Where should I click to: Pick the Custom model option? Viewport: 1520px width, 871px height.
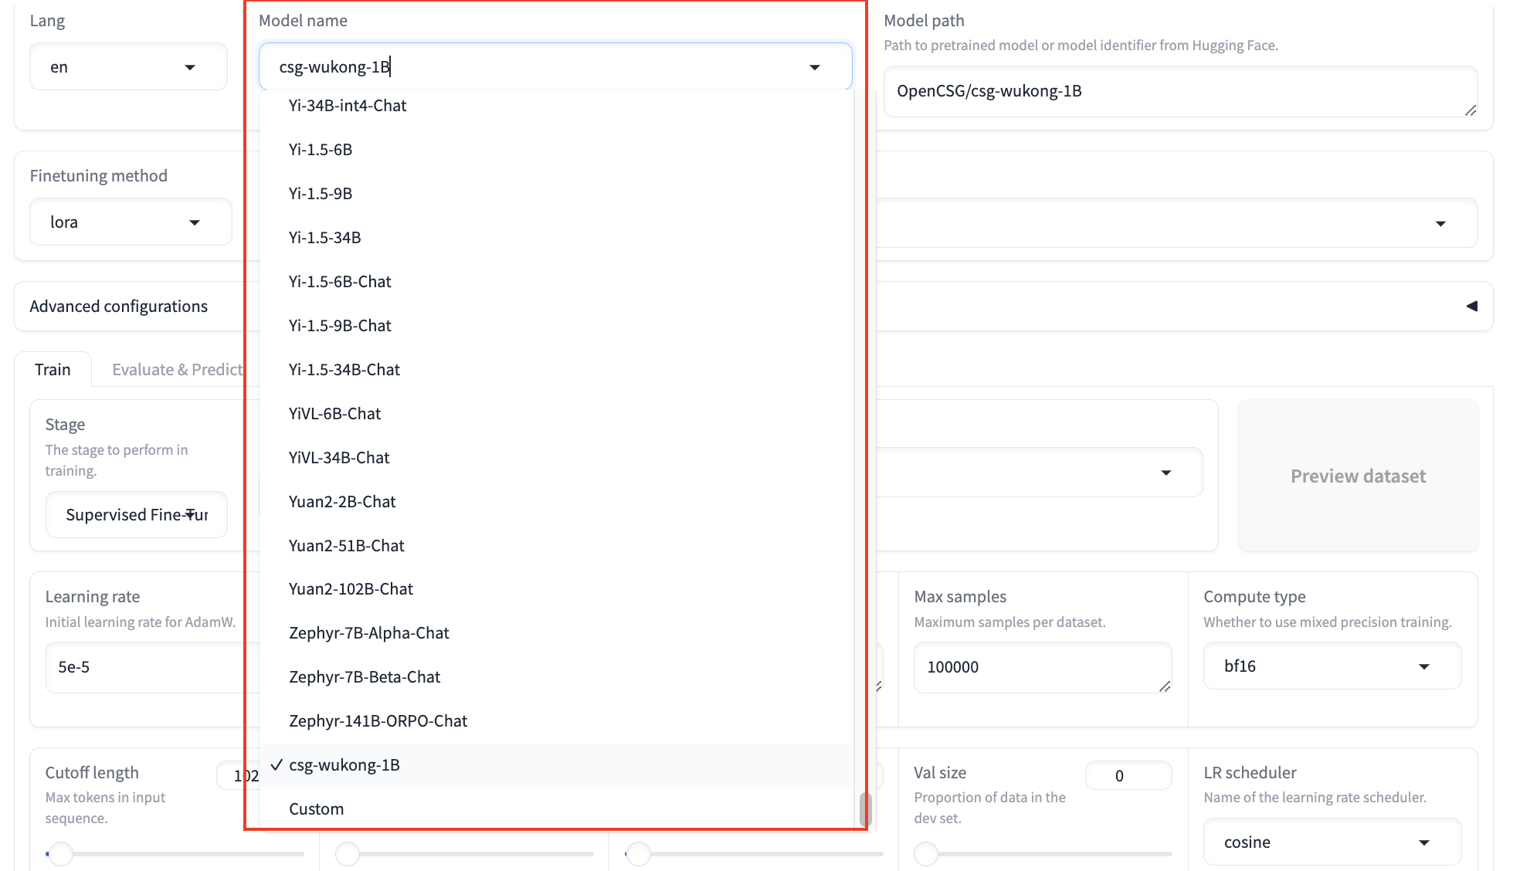(x=316, y=809)
